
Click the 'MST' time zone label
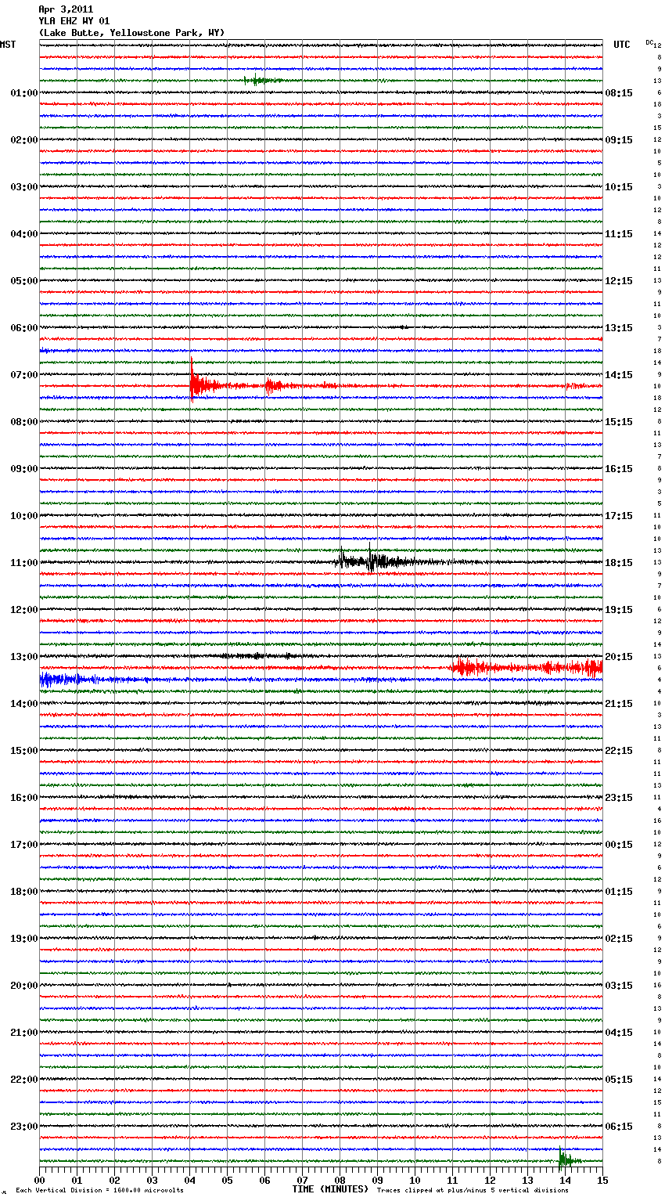click(8, 45)
